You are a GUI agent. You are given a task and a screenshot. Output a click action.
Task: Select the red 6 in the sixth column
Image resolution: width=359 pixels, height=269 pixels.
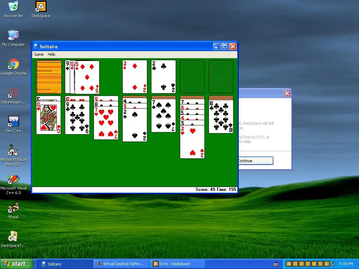pyautogui.click(x=192, y=107)
